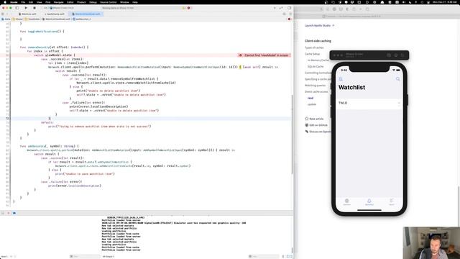Clear the console with the trash icon
The image size is (460, 259).
[283, 256]
